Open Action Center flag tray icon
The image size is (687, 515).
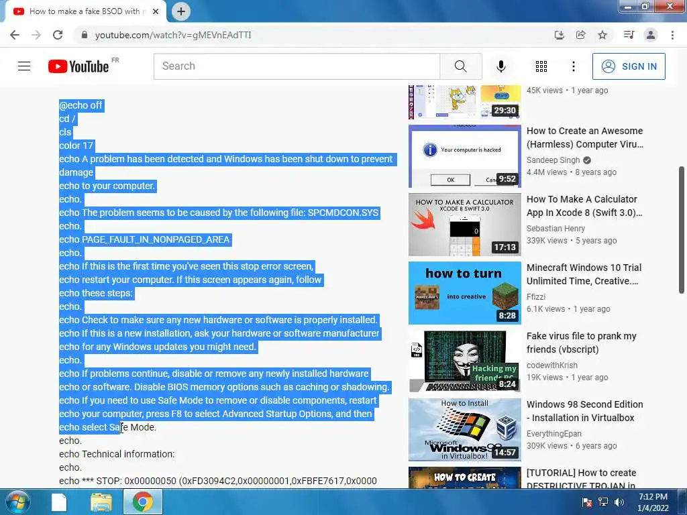click(587, 502)
